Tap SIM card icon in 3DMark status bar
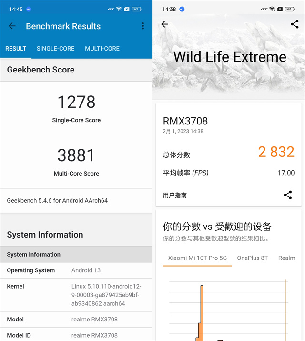Viewport: 305px width, 341px height. [x=280, y=9]
